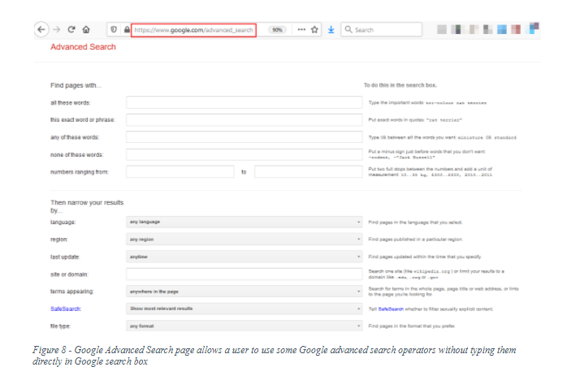Click the 'terms appearing:' label
567x380 pixels.
pos(72,291)
